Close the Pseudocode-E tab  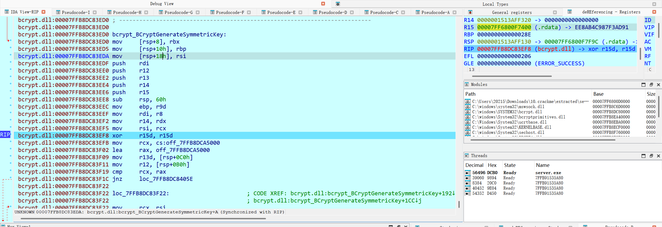(x=300, y=12)
